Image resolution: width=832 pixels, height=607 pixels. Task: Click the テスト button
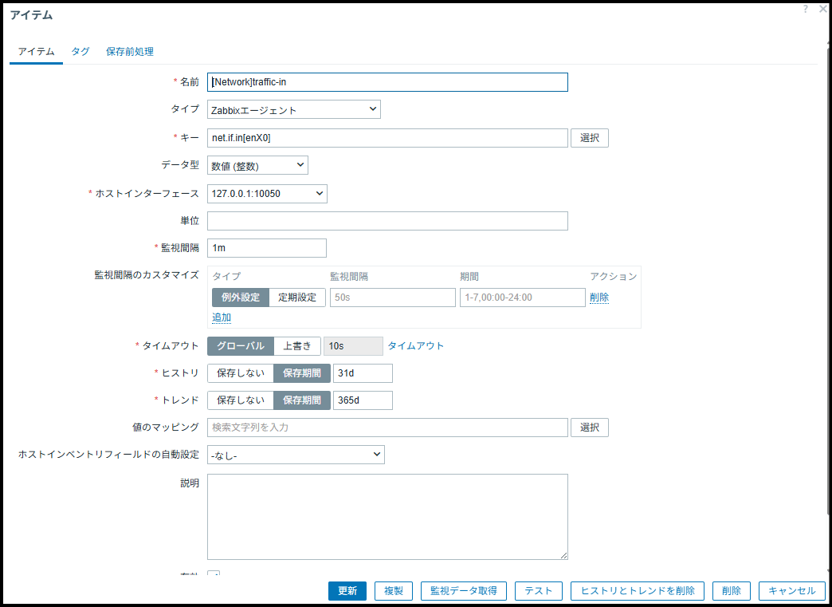tap(539, 591)
